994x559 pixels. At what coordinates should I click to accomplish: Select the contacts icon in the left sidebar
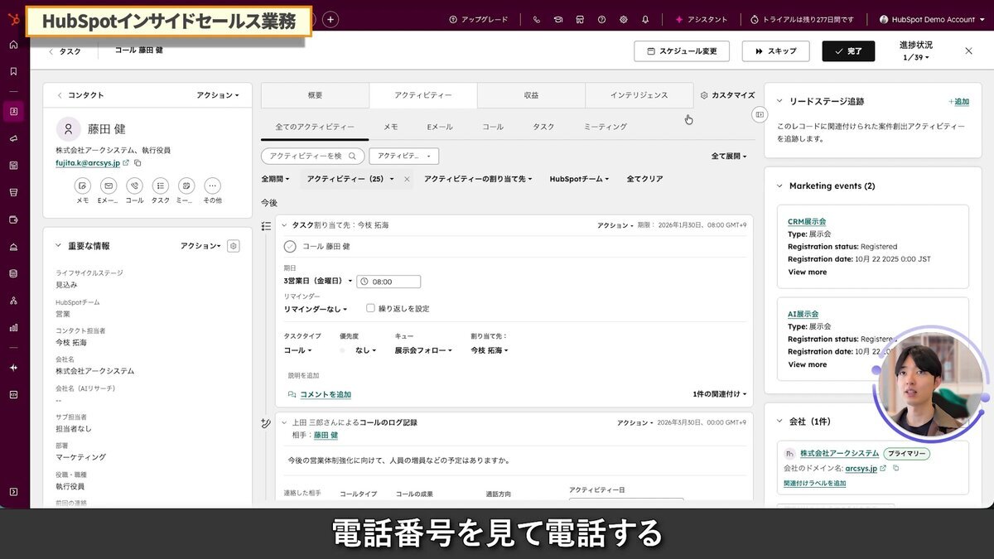(13, 111)
